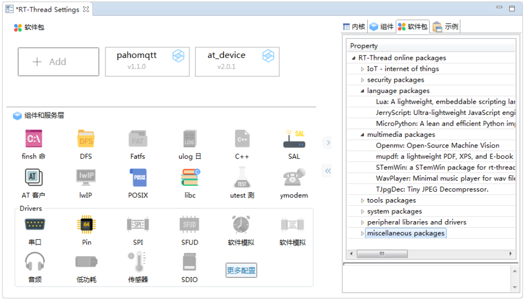Enable the audio (音频) headphone icon

(35, 262)
